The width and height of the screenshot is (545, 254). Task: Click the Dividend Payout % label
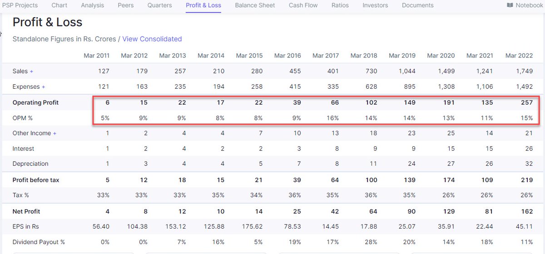coord(39,242)
